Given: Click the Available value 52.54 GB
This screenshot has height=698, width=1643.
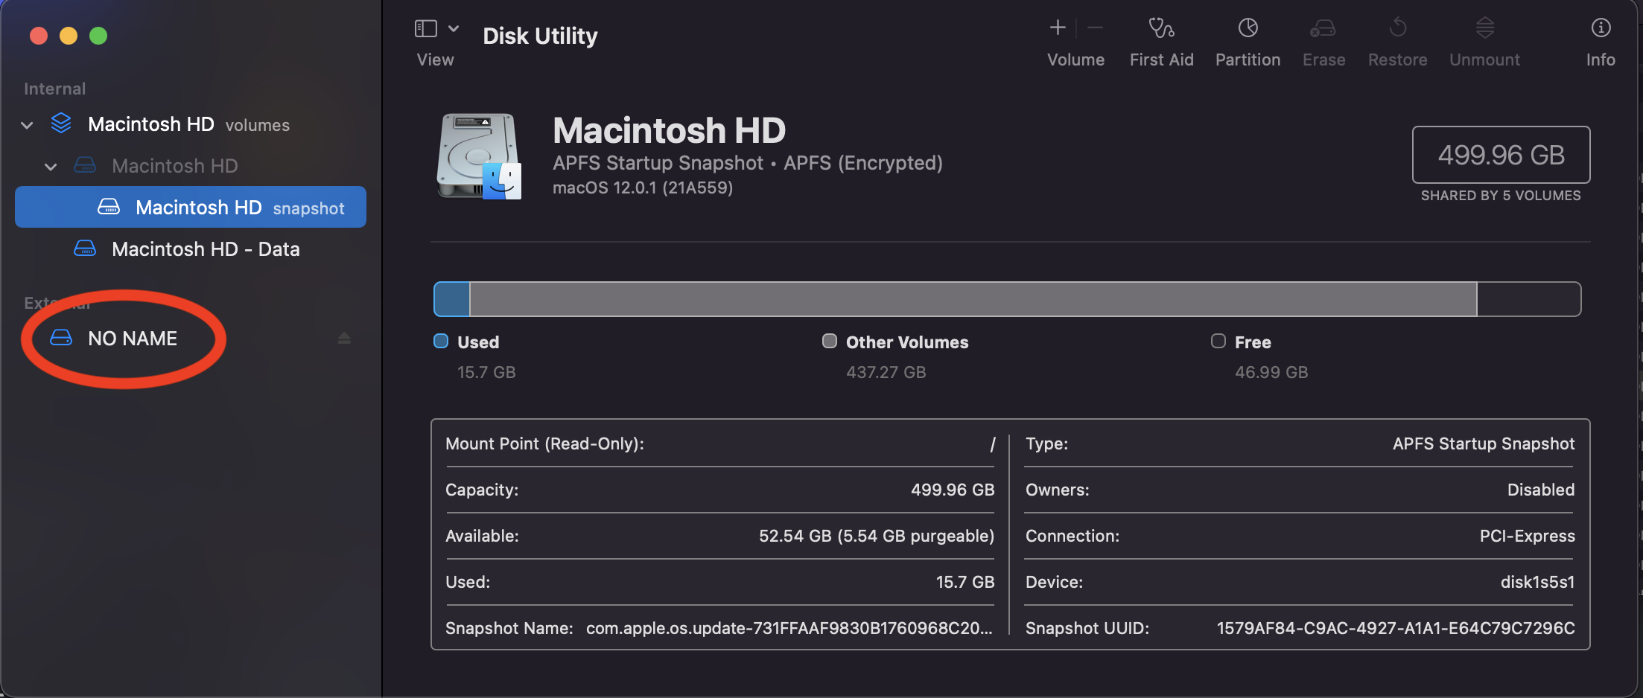Looking at the screenshot, I should point(877,536).
